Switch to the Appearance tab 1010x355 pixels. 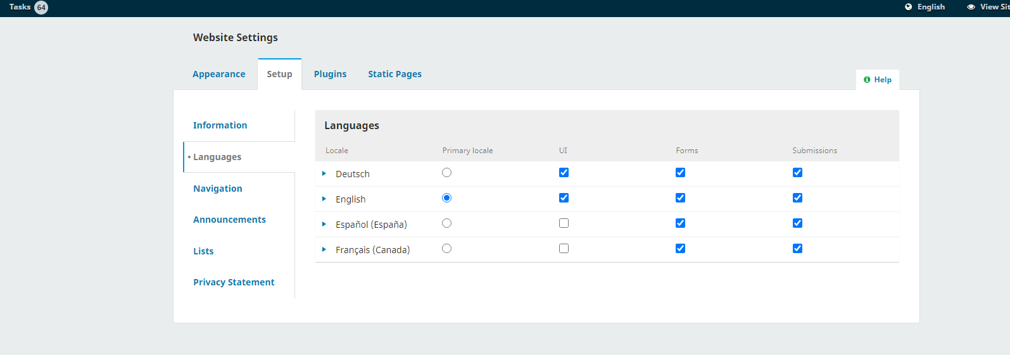click(218, 74)
